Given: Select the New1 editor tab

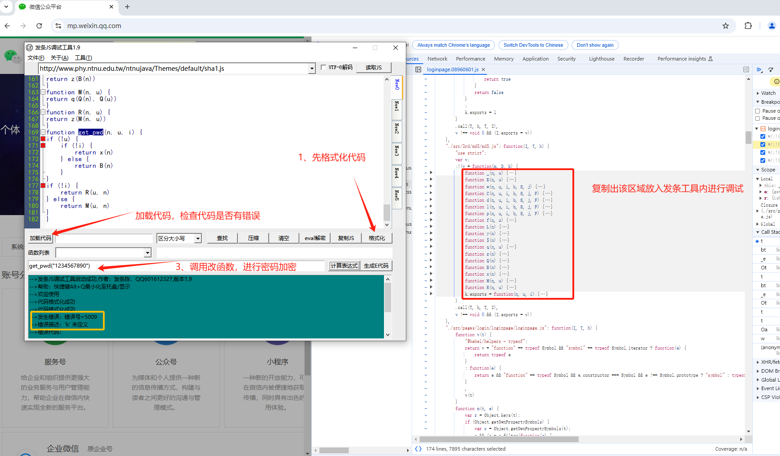Looking at the screenshot, I should (397, 110).
